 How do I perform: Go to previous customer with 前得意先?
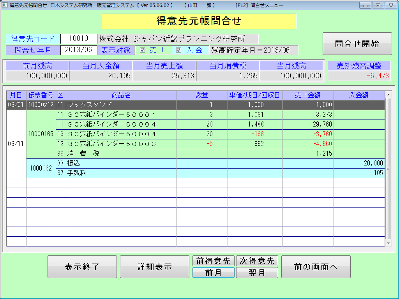(x=213, y=261)
